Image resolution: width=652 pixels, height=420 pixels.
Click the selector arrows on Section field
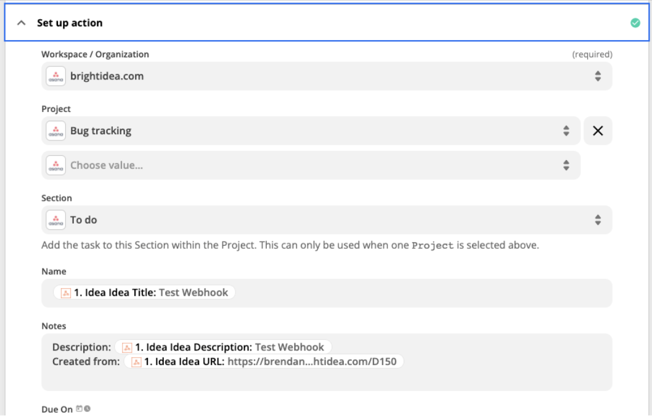[x=598, y=220]
